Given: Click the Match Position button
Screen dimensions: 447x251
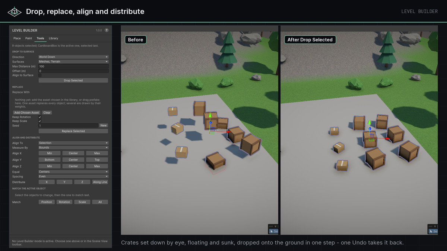Looking at the screenshot, I should tap(47, 202).
